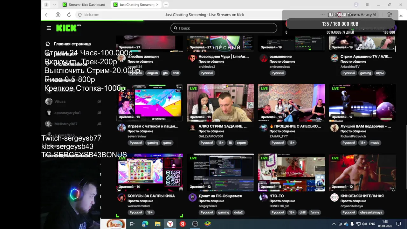
Task: Open Vituss avatar in the followed list
Action: tap(49, 101)
